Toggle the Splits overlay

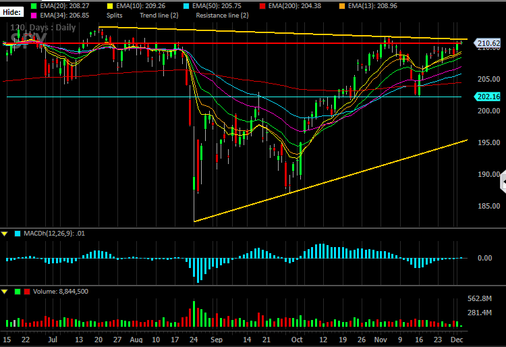[114, 15]
